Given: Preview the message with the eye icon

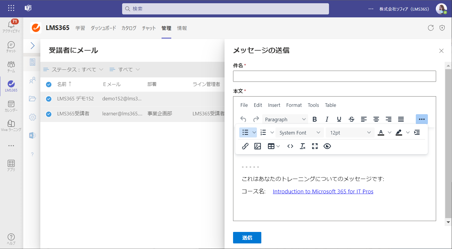Looking at the screenshot, I should (x=327, y=146).
